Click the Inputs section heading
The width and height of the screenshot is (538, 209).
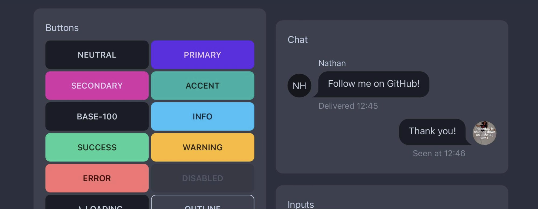coord(301,204)
